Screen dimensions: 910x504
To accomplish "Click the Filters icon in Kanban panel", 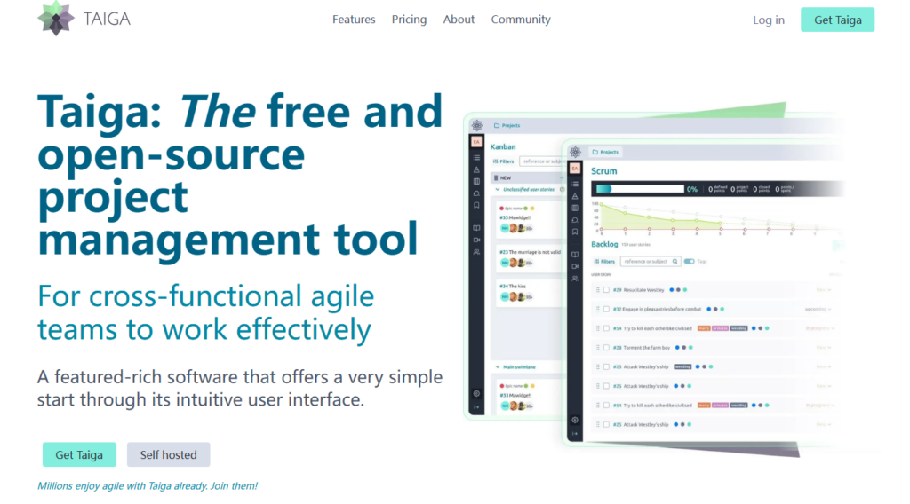I will pos(497,161).
